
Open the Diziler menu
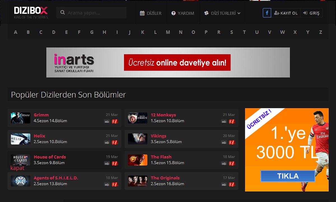[x=151, y=13]
